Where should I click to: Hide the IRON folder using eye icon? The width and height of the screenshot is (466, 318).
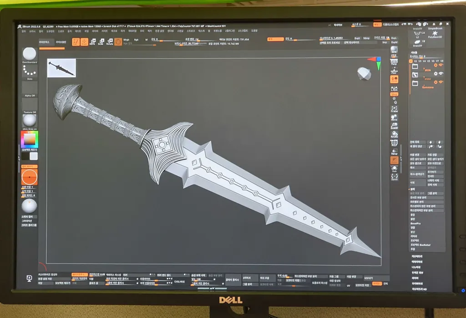(x=441, y=65)
